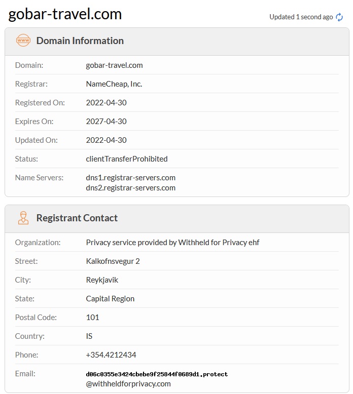353x394 pixels.
Task: Click the protected email address hash
Action: [x=157, y=374]
